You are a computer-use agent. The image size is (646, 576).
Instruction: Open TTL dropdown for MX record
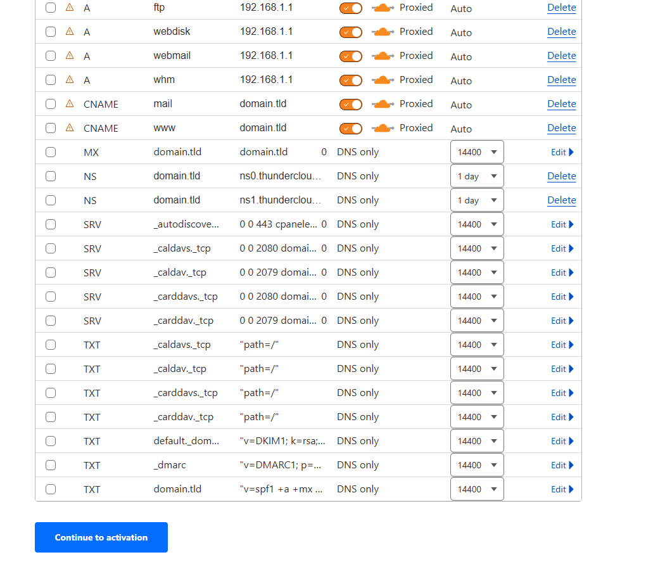click(x=477, y=152)
